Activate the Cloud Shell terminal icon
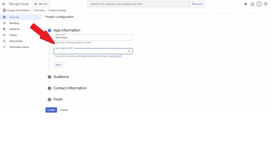Viewport: 271px width, 142px height. point(252,4)
